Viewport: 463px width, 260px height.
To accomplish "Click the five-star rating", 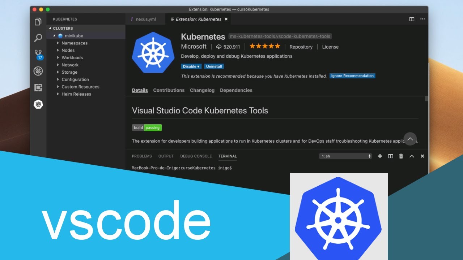I will point(265,46).
